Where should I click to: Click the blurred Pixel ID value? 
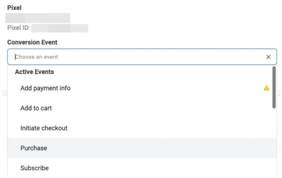click(60, 28)
